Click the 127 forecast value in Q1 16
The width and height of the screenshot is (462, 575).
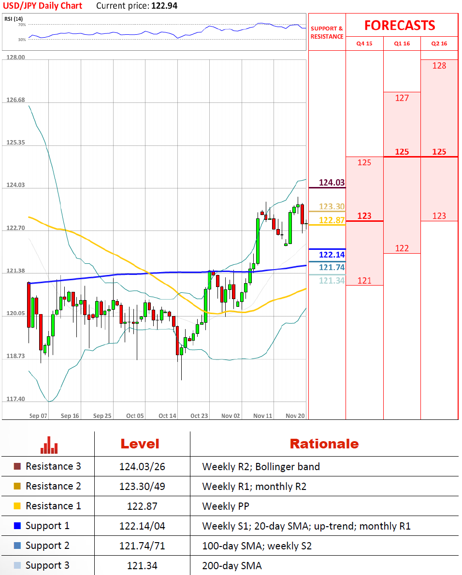click(x=402, y=98)
